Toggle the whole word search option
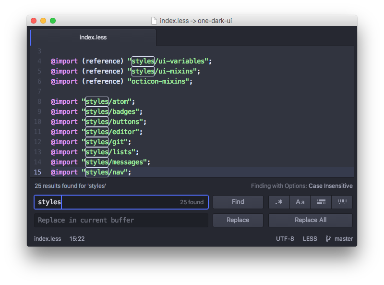The height and width of the screenshot is (285, 384). (x=342, y=202)
